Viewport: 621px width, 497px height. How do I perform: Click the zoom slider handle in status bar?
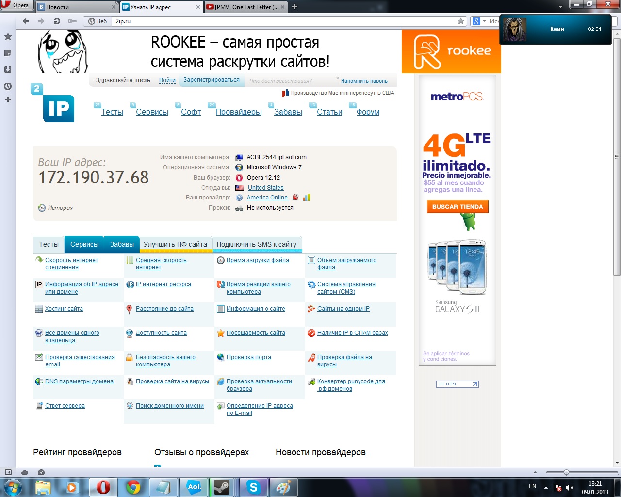point(566,472)
